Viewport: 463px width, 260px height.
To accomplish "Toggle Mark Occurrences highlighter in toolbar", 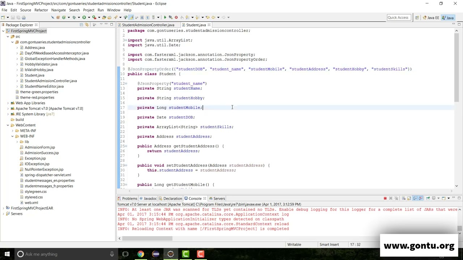I will [x=131, y=17].
